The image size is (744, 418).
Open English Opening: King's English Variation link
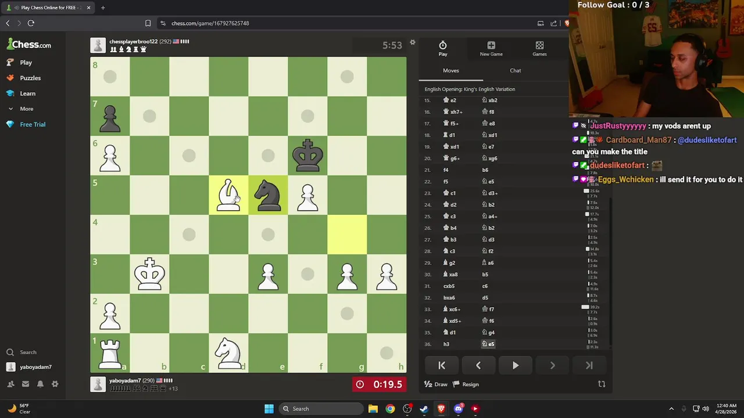[470, 89]
